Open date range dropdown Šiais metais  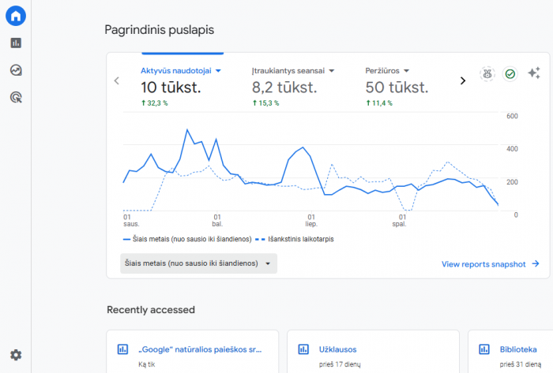[x=198, y=263]
